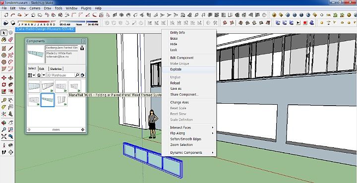The height and width of the screenshot is (183, 357).
Task: Switch to Statistics tab in Components
Action: tap(56, 69)
